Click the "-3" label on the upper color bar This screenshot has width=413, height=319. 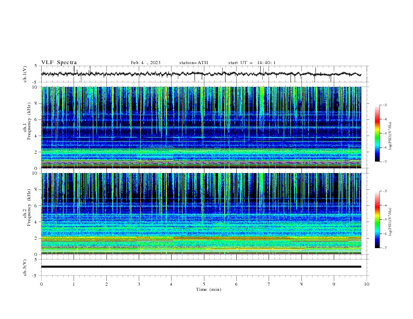pos(384,105)
